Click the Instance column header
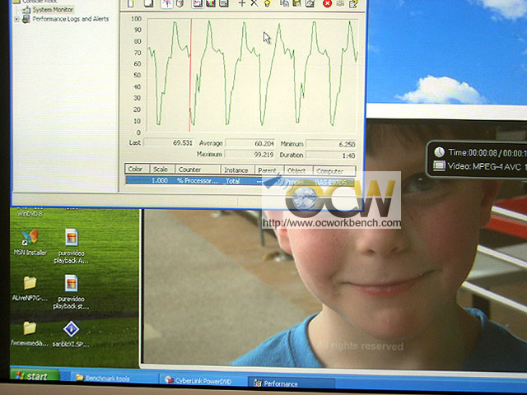Image resolution: width=527 pixels, height=395 pixels. [238, 170]
